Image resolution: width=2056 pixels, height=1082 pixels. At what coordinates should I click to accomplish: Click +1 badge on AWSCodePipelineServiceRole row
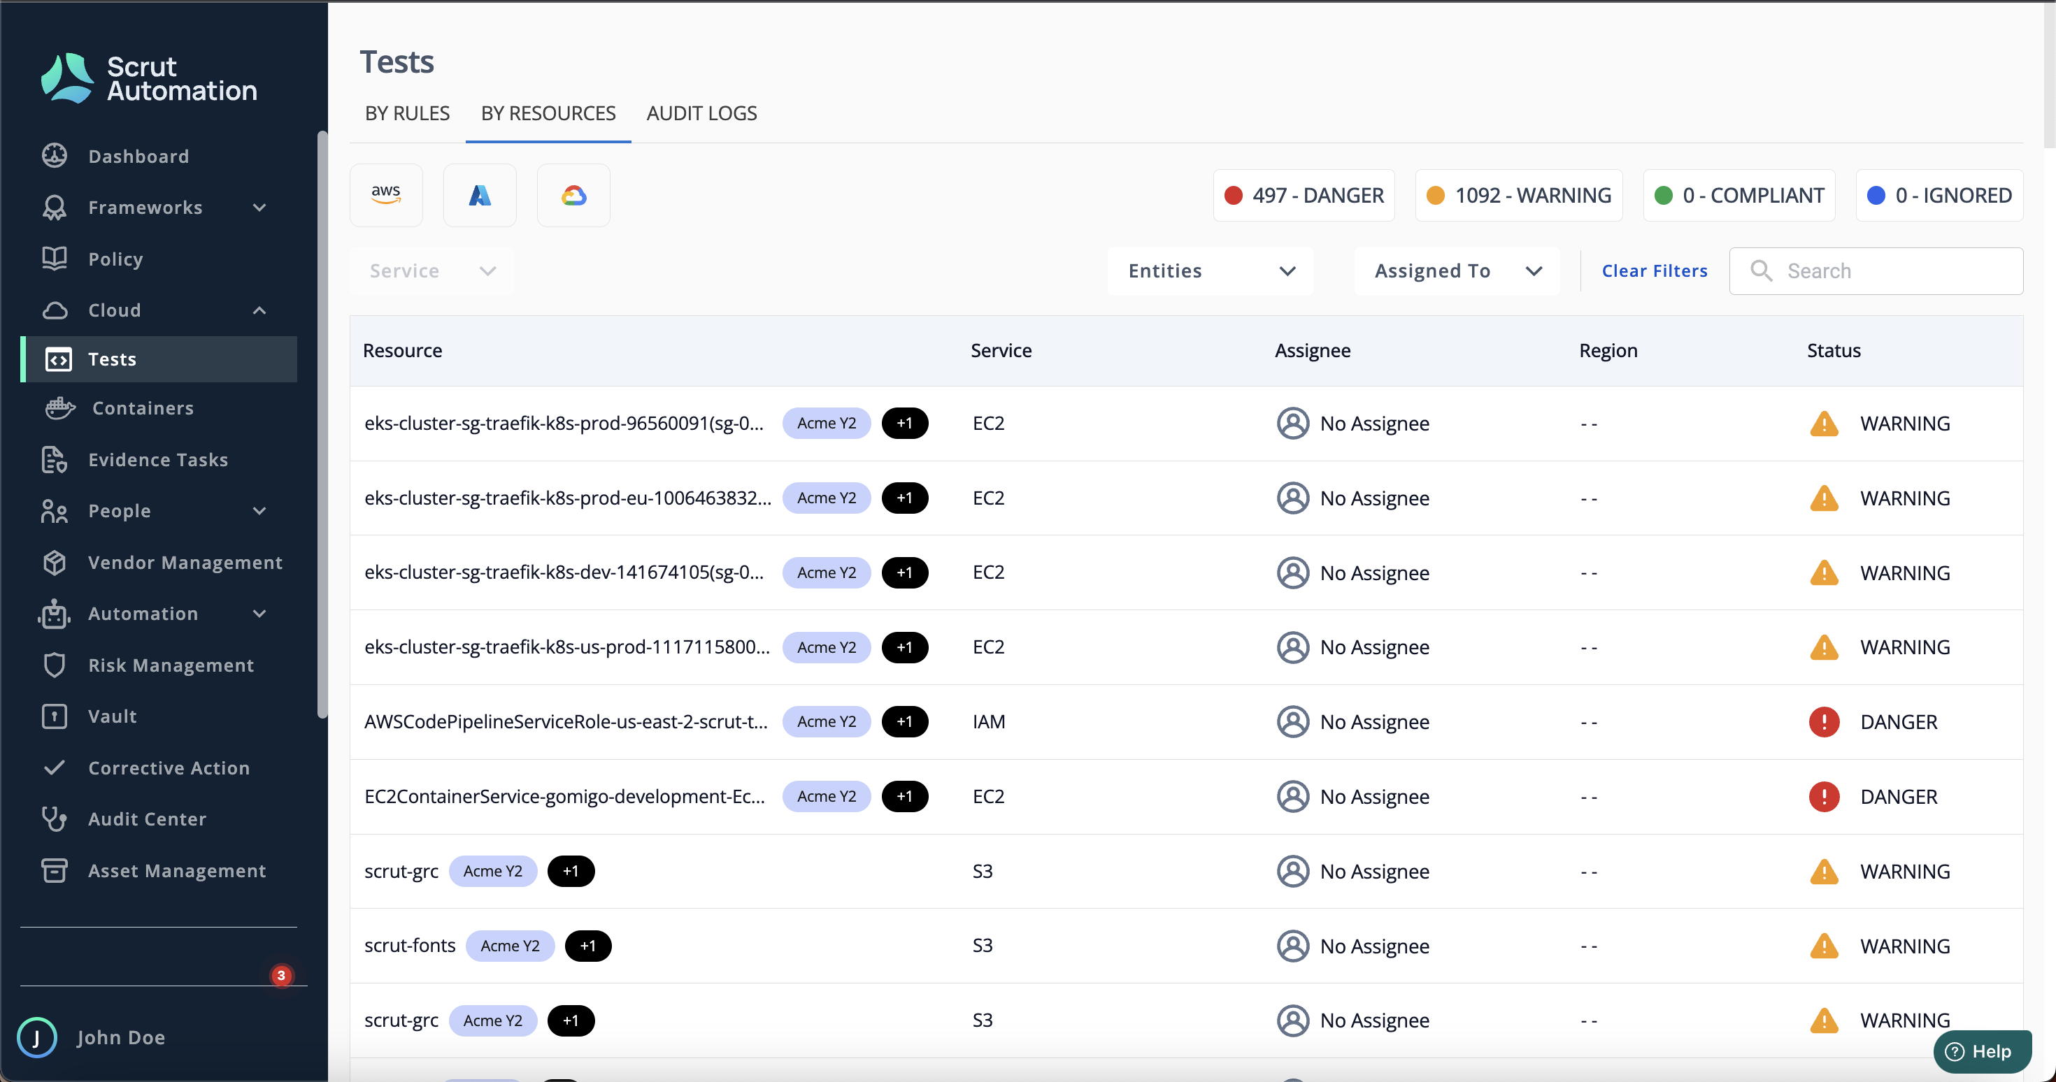[x=904, y=721]
